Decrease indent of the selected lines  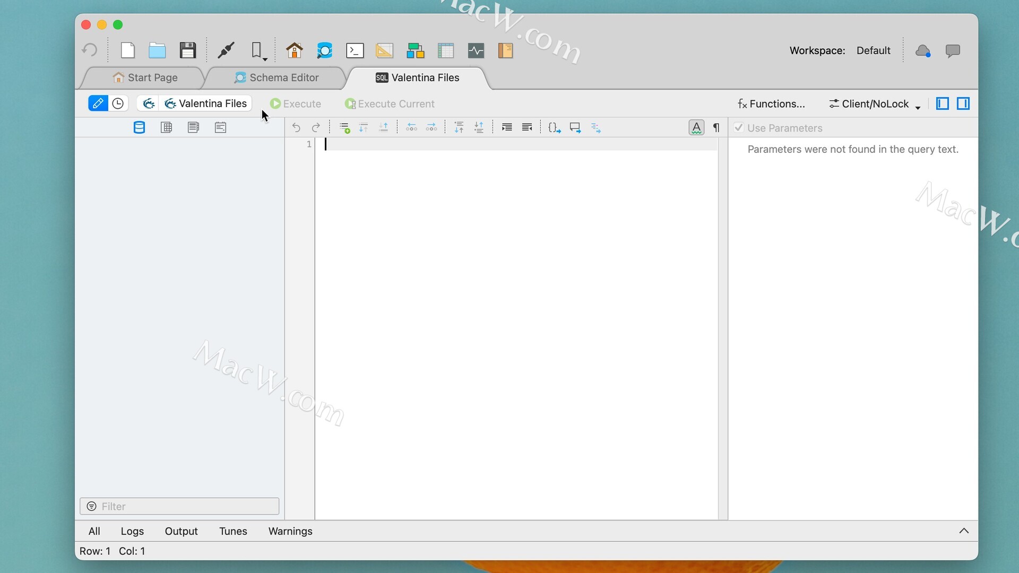[527, 127]
